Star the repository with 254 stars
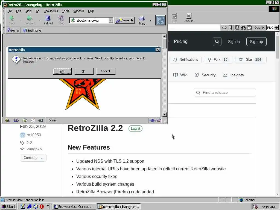280x210 pixels. 251,59
